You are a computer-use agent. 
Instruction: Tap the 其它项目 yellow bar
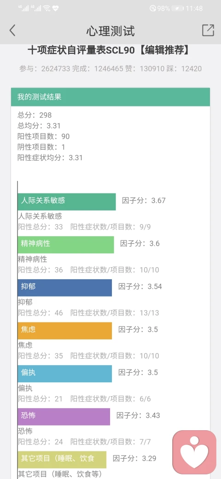pyautogui.click(x=62, y=460)
